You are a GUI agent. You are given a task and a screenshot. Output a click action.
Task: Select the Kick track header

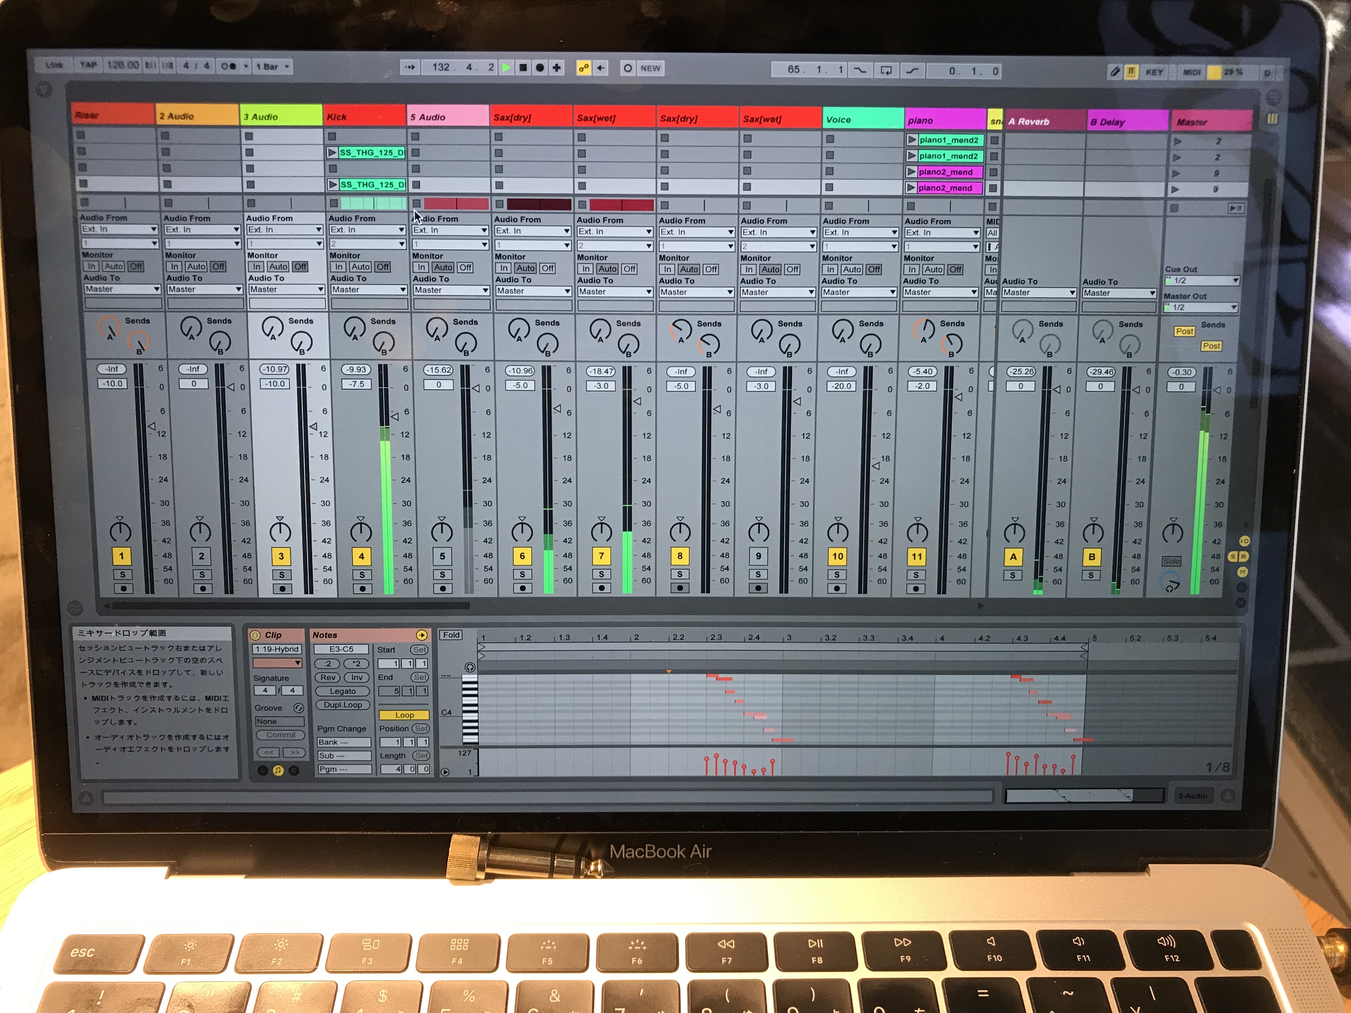tap(364, 116)
